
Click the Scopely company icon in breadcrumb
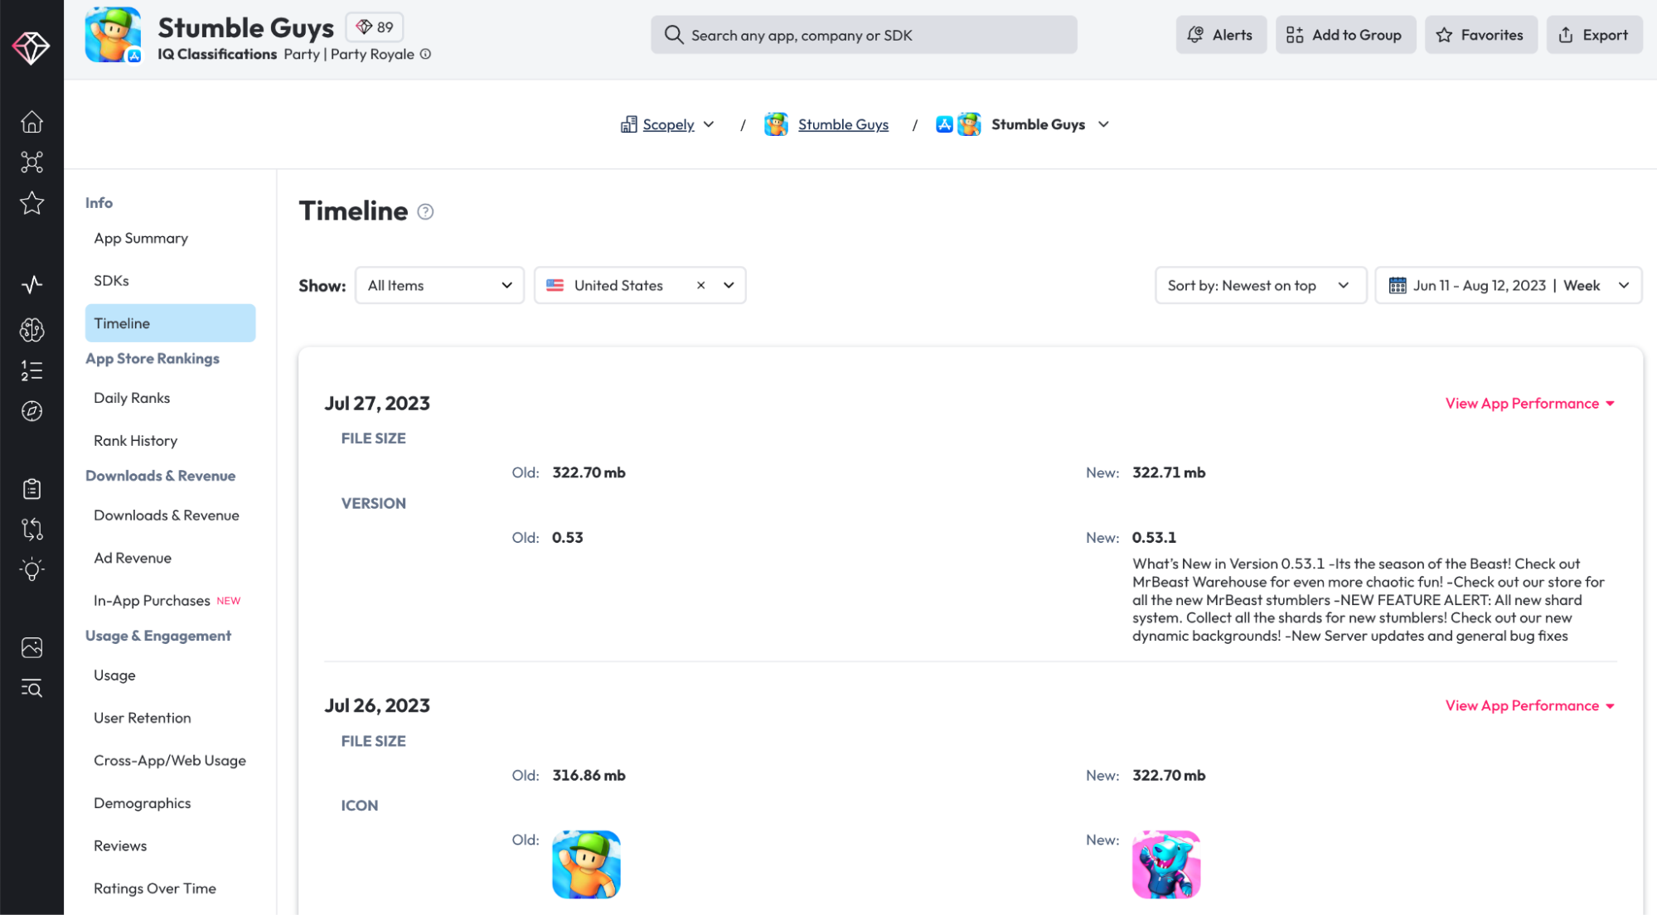tap(627, 124)
